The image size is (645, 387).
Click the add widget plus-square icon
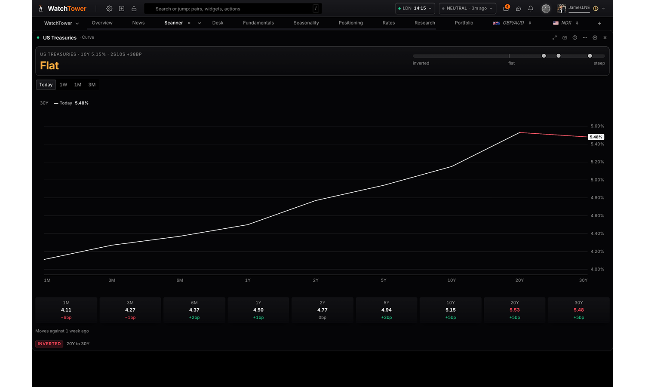(x=122, y=9)
